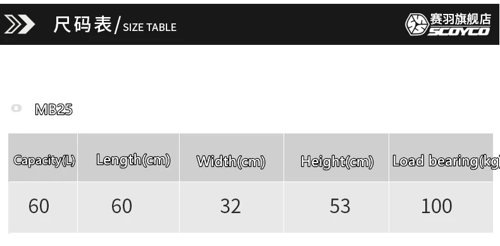This screenshot has height=246, width=500.
Task: Click the 尺码表 heading text
Action: point(83,24)
